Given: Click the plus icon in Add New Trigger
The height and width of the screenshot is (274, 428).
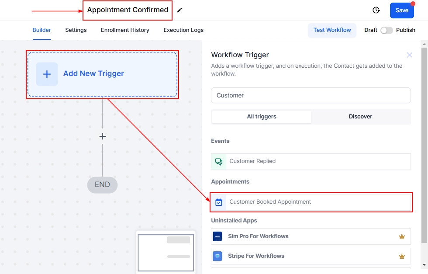Looking at the screenshot, I should point(47,74).
